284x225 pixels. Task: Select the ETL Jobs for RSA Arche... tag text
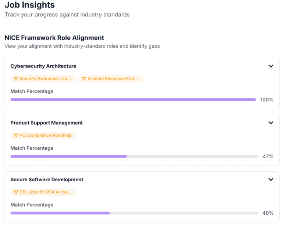(x=46, y=192)
